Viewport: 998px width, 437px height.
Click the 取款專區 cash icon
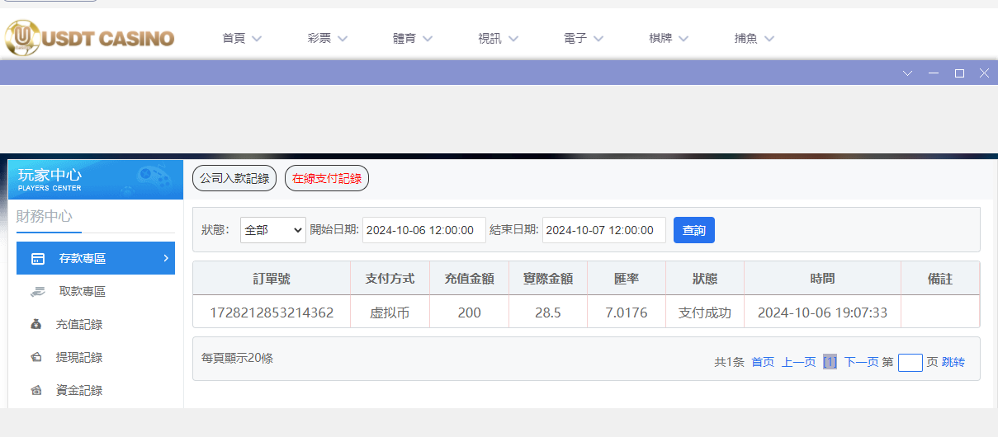point(38,292)
